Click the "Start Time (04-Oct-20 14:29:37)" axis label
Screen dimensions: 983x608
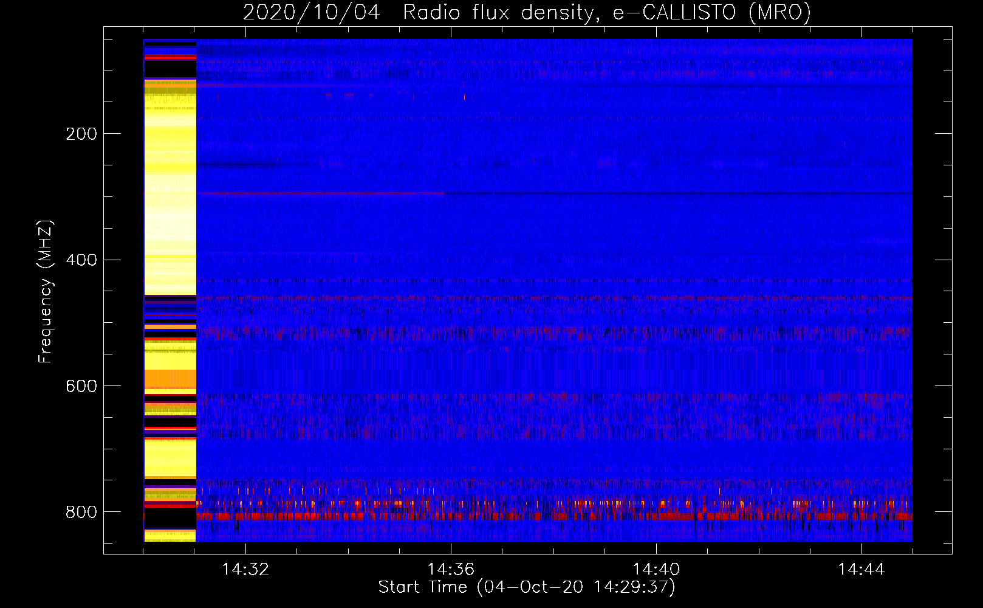coord(527,587)
